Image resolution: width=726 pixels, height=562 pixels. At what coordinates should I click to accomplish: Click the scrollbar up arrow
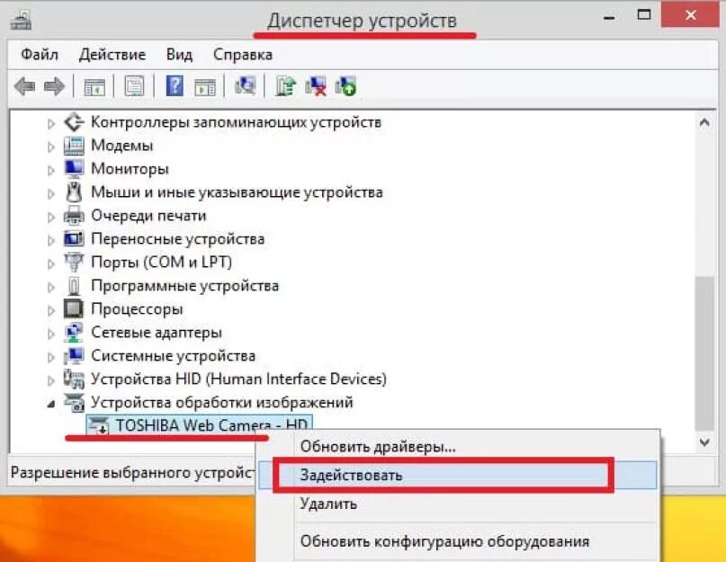[704, 122]
